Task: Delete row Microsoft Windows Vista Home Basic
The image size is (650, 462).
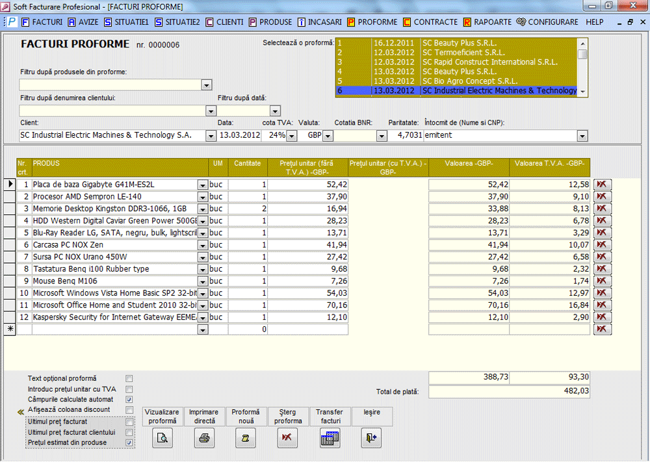Action: (x=603, y=293)
